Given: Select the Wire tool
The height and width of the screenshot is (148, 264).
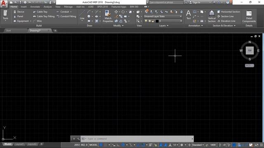Looking at the screenshot, I should pos(38,21).
